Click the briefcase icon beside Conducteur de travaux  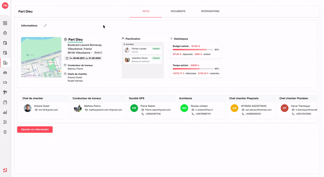coord(65,65)
